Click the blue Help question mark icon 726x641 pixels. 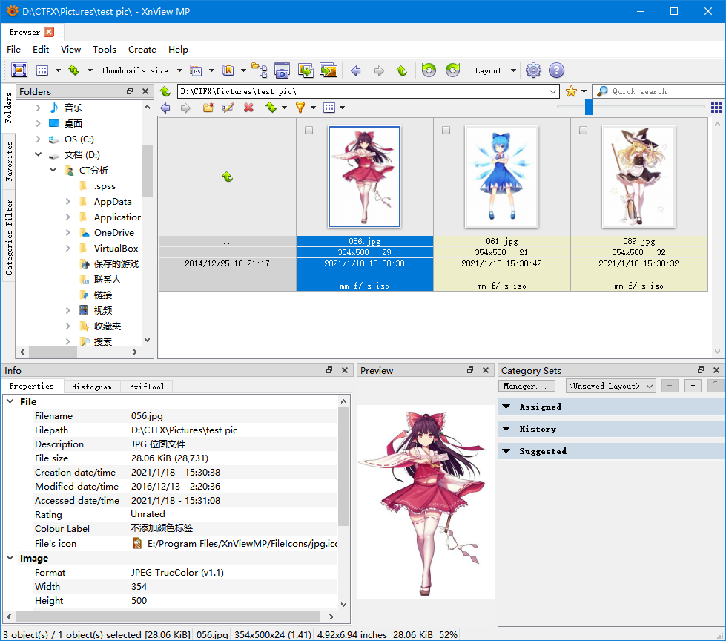556,70
